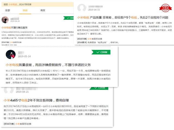Open complaint 小米电视质量很差，而且涉嫌虚假宣传

click(48, 65)
